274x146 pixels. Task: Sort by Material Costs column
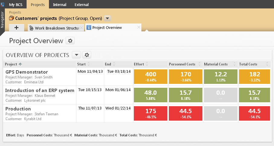point(220,64)
